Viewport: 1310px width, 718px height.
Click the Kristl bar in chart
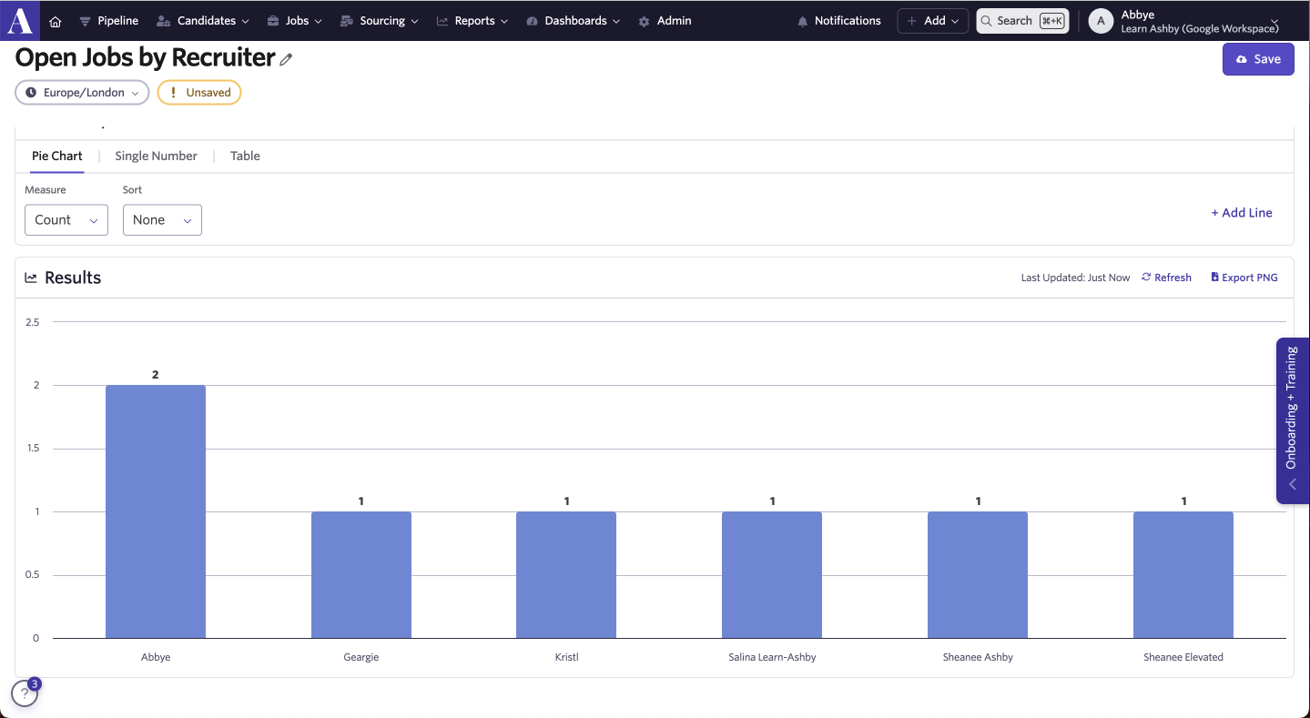(566, 575)
